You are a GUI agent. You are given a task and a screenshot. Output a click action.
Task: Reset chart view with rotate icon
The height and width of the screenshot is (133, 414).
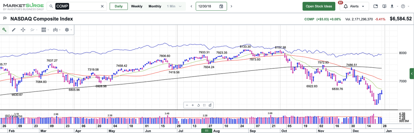pyautogui.click(x=198, y=105)
